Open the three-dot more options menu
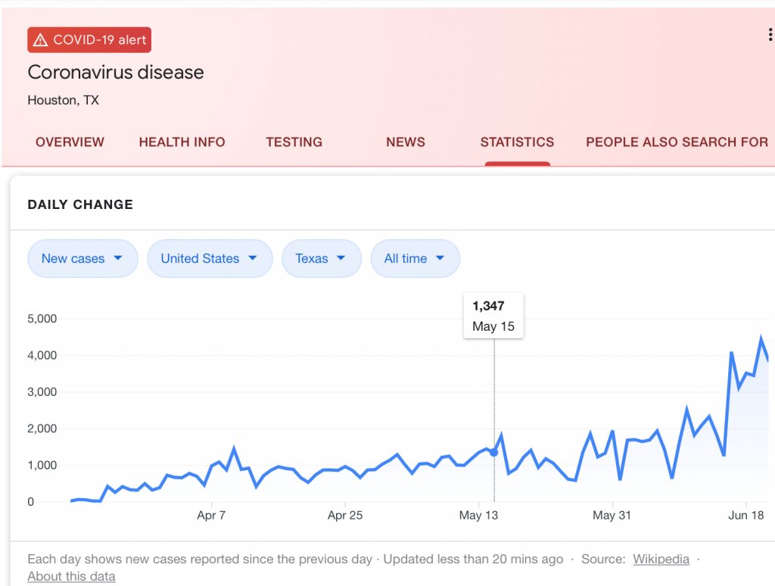 pos(770,35)
